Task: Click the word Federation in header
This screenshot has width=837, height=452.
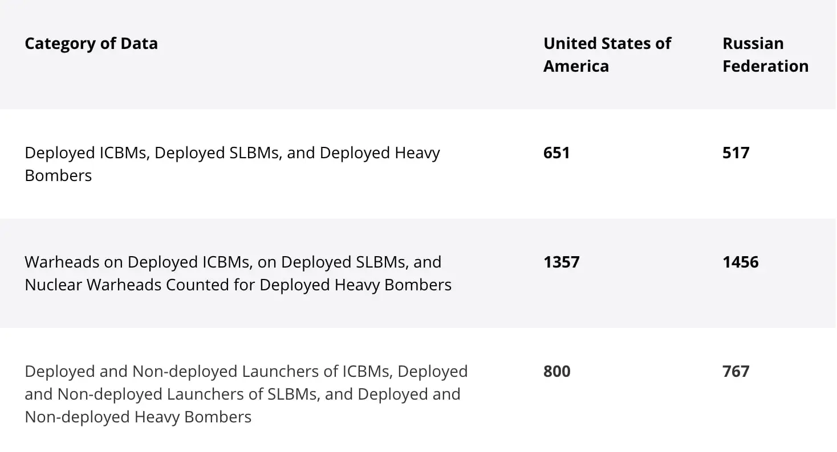Action: pyautogui.click(x=765, y=67)
